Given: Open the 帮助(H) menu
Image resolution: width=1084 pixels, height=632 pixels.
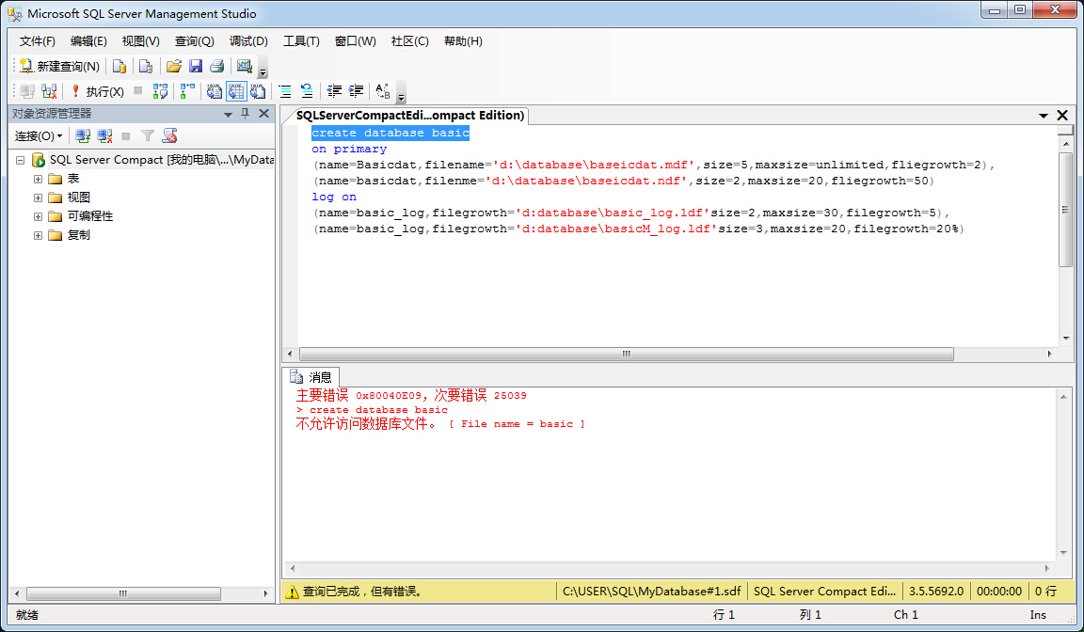Looking at the screenshot, I should [x=463, y=40].
